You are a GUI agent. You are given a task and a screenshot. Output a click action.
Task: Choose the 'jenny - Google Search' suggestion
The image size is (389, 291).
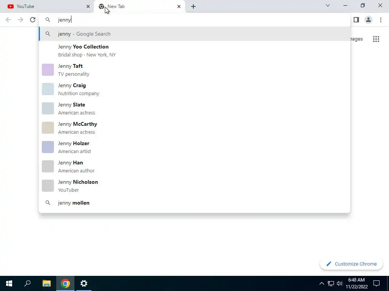click(194, 34)
